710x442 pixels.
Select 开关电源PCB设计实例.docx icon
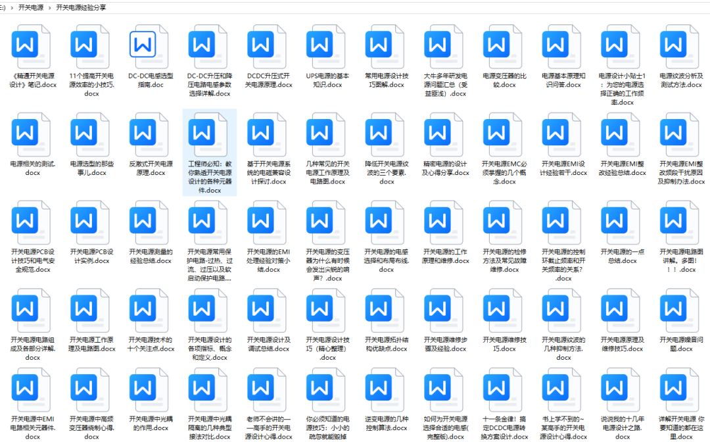tap(89, 223)
